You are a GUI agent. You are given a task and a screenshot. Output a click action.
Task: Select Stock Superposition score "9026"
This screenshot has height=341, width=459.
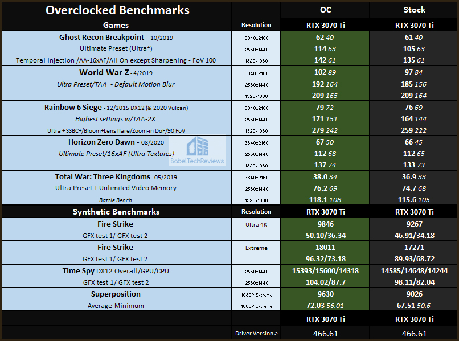coord(414,294)
